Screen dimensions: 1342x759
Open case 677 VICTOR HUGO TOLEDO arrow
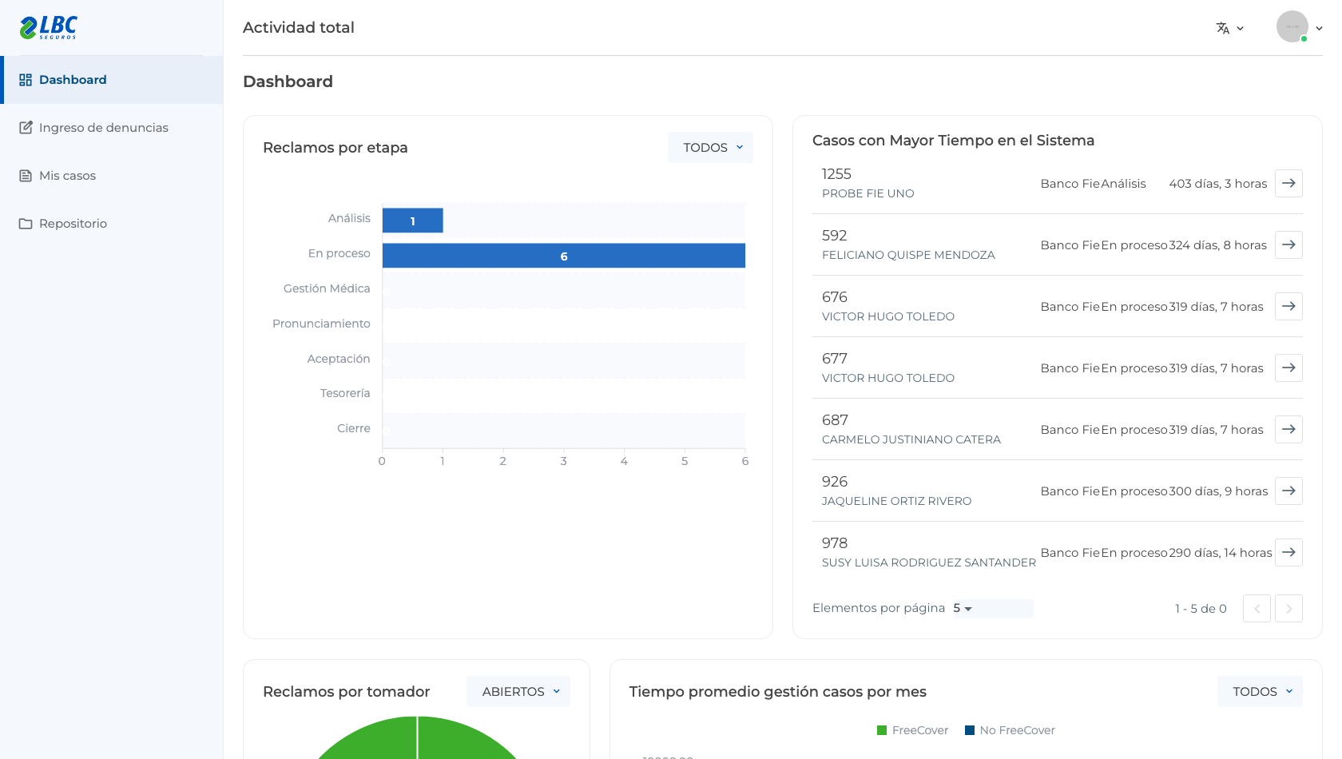[1288, 368]
